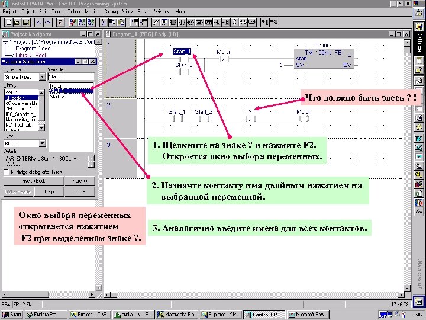Select Library_Pool in Project Navigator tree
Screen dimensions: 426x320
click(x=31, y=55)
